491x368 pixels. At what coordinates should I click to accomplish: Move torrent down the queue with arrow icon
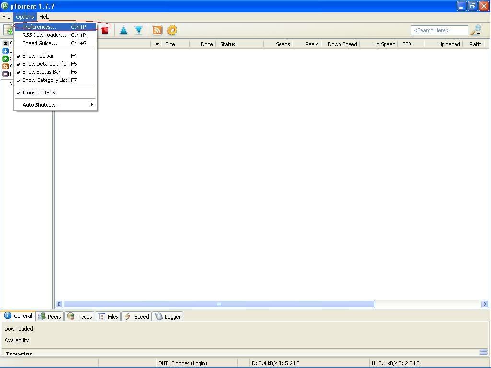coord(139,30)
